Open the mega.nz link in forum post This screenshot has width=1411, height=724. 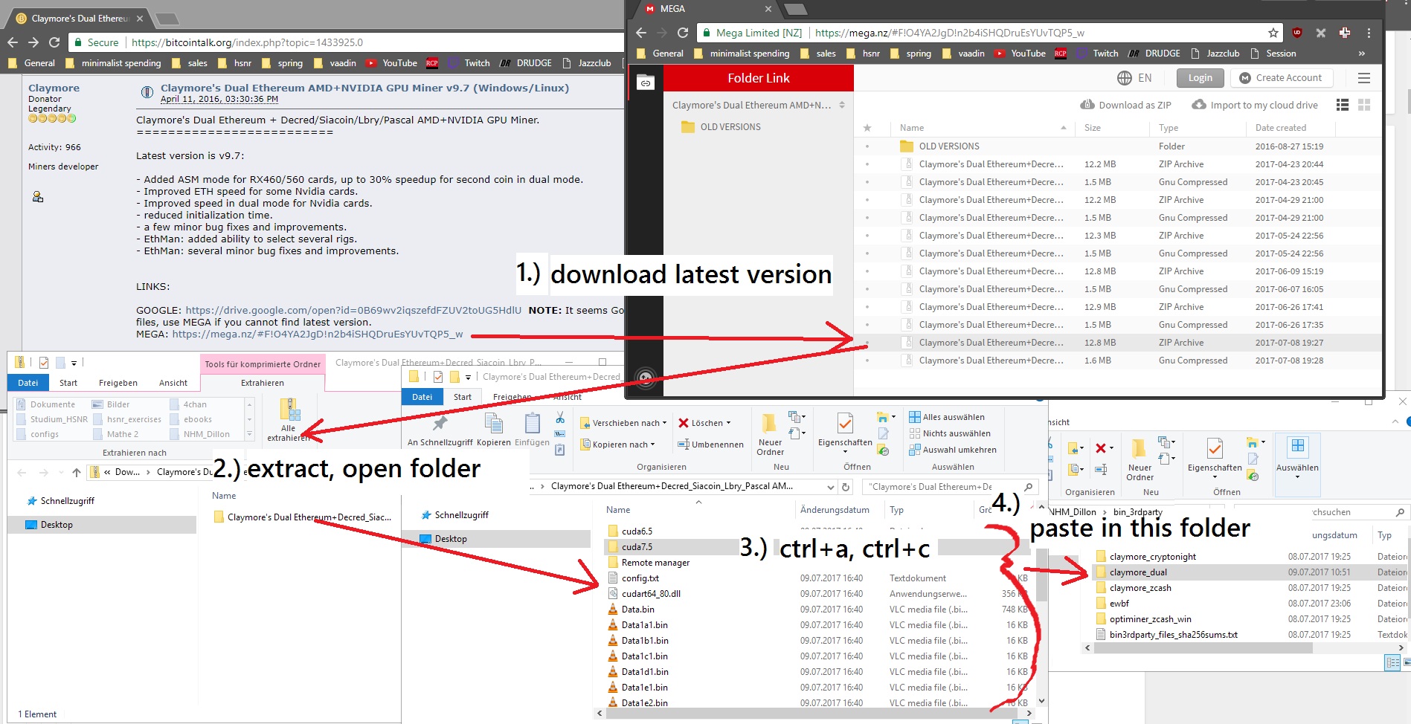coord(318,334)
